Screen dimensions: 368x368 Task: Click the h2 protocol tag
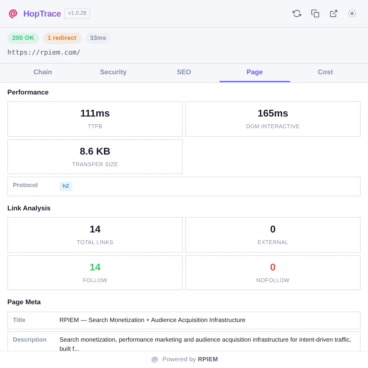tap(66, 186)
